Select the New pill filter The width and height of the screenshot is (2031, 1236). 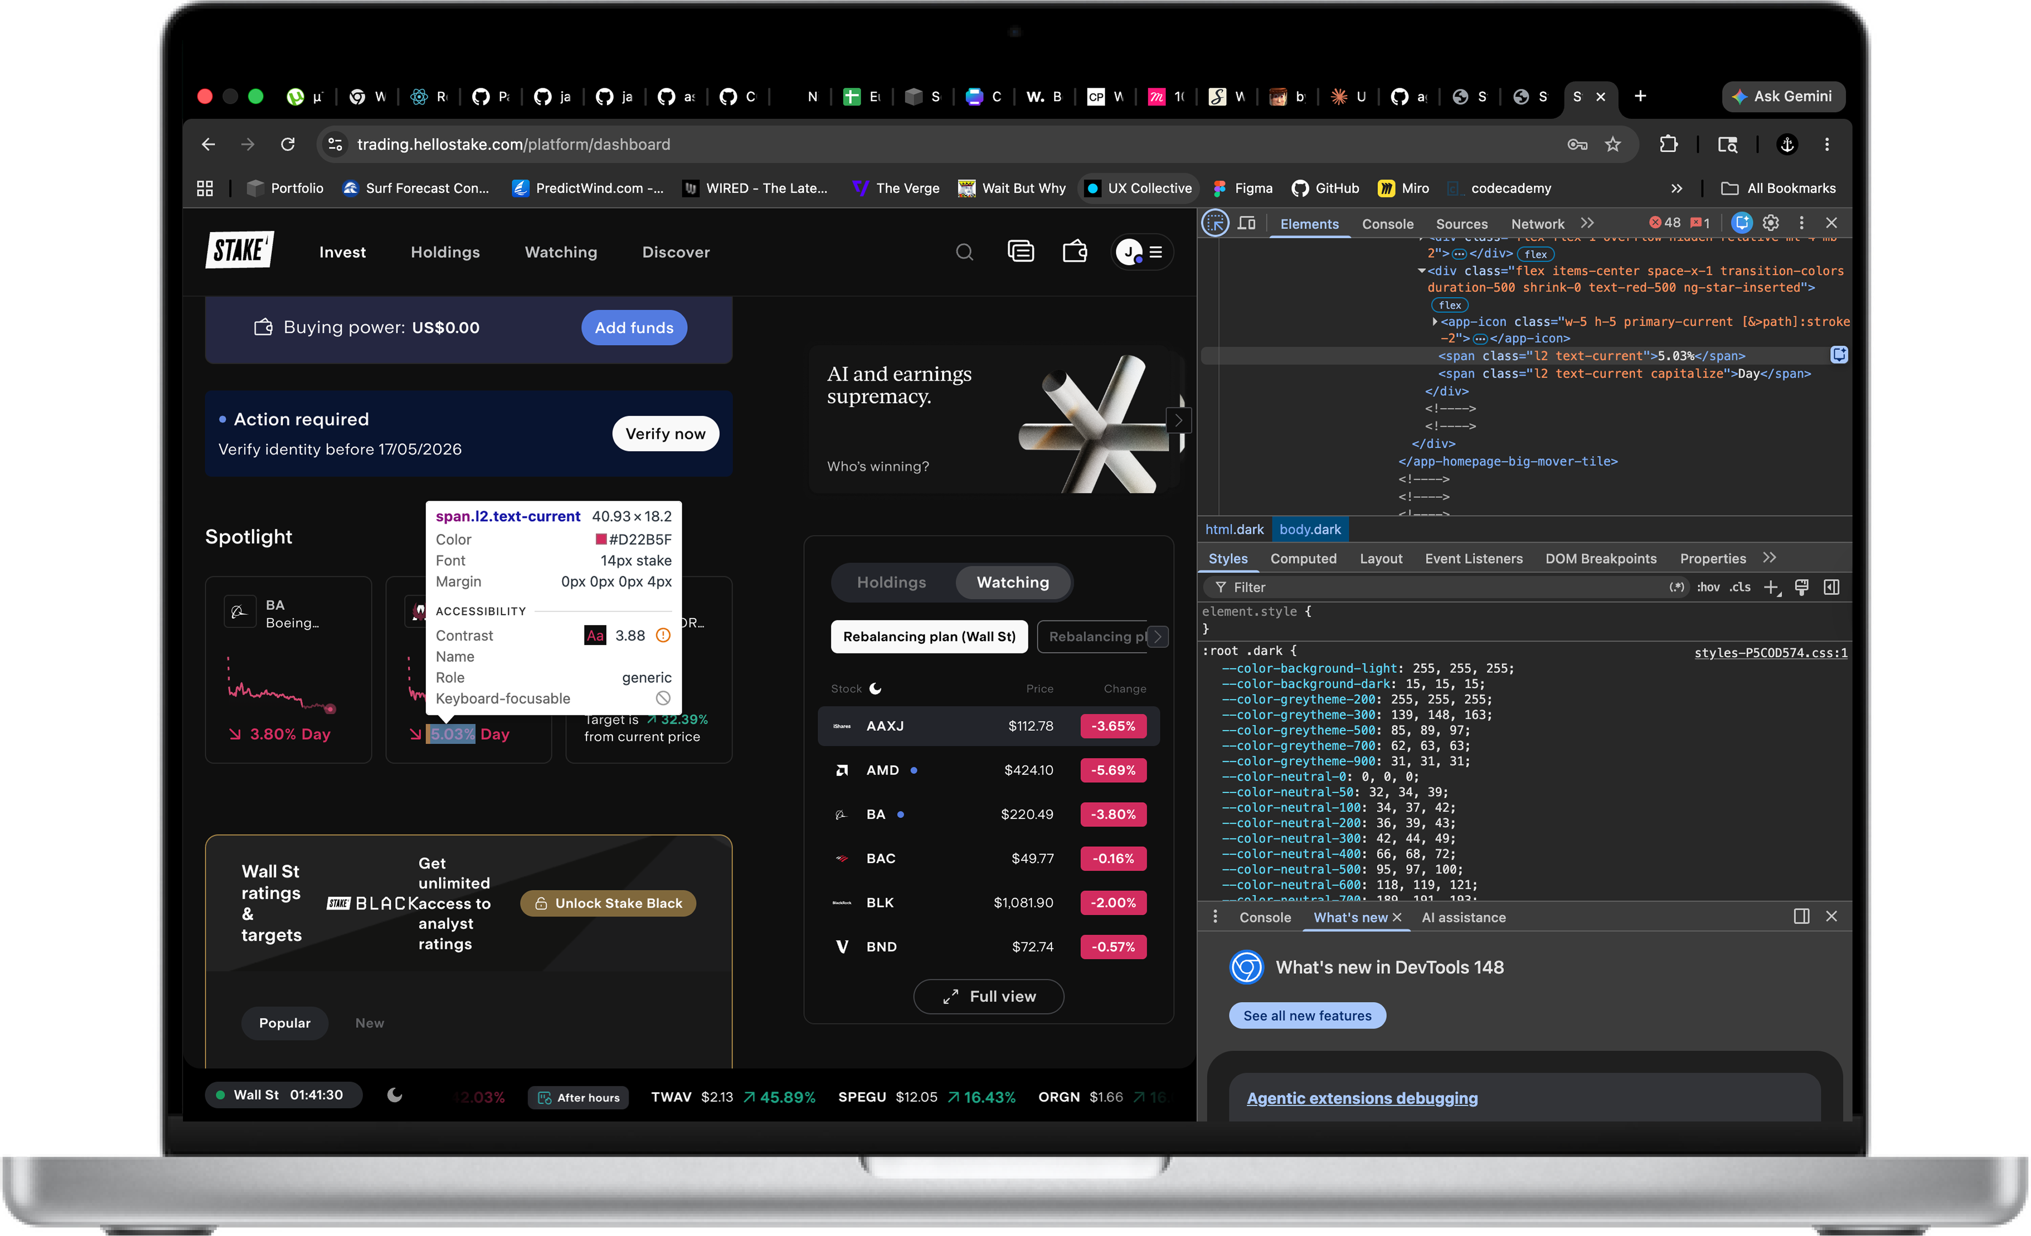369,1023
